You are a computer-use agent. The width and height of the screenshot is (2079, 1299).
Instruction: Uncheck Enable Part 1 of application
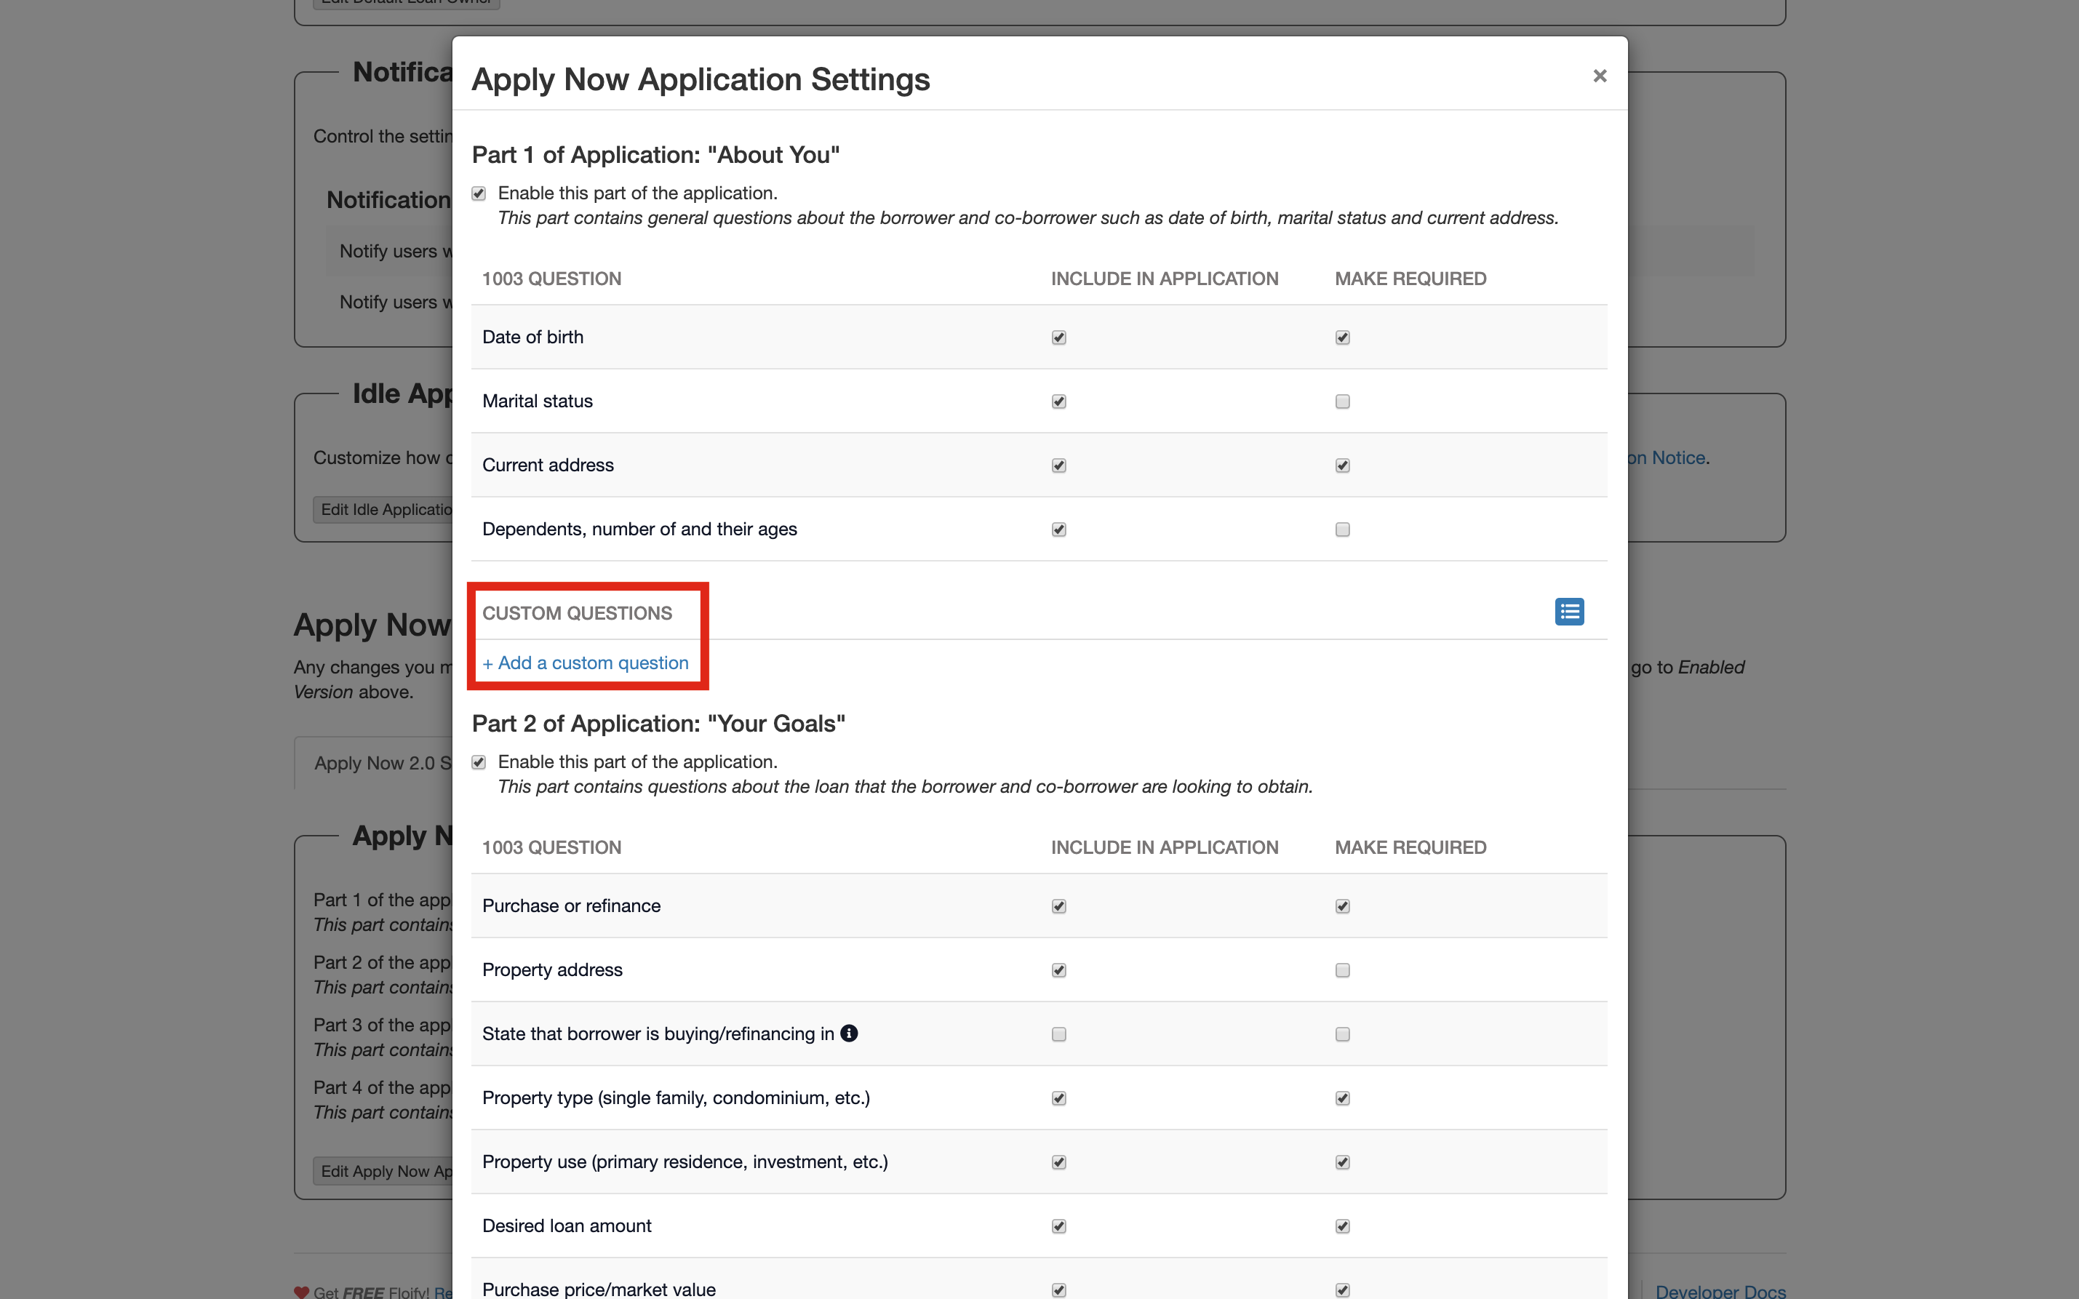(x=479, y=193)
